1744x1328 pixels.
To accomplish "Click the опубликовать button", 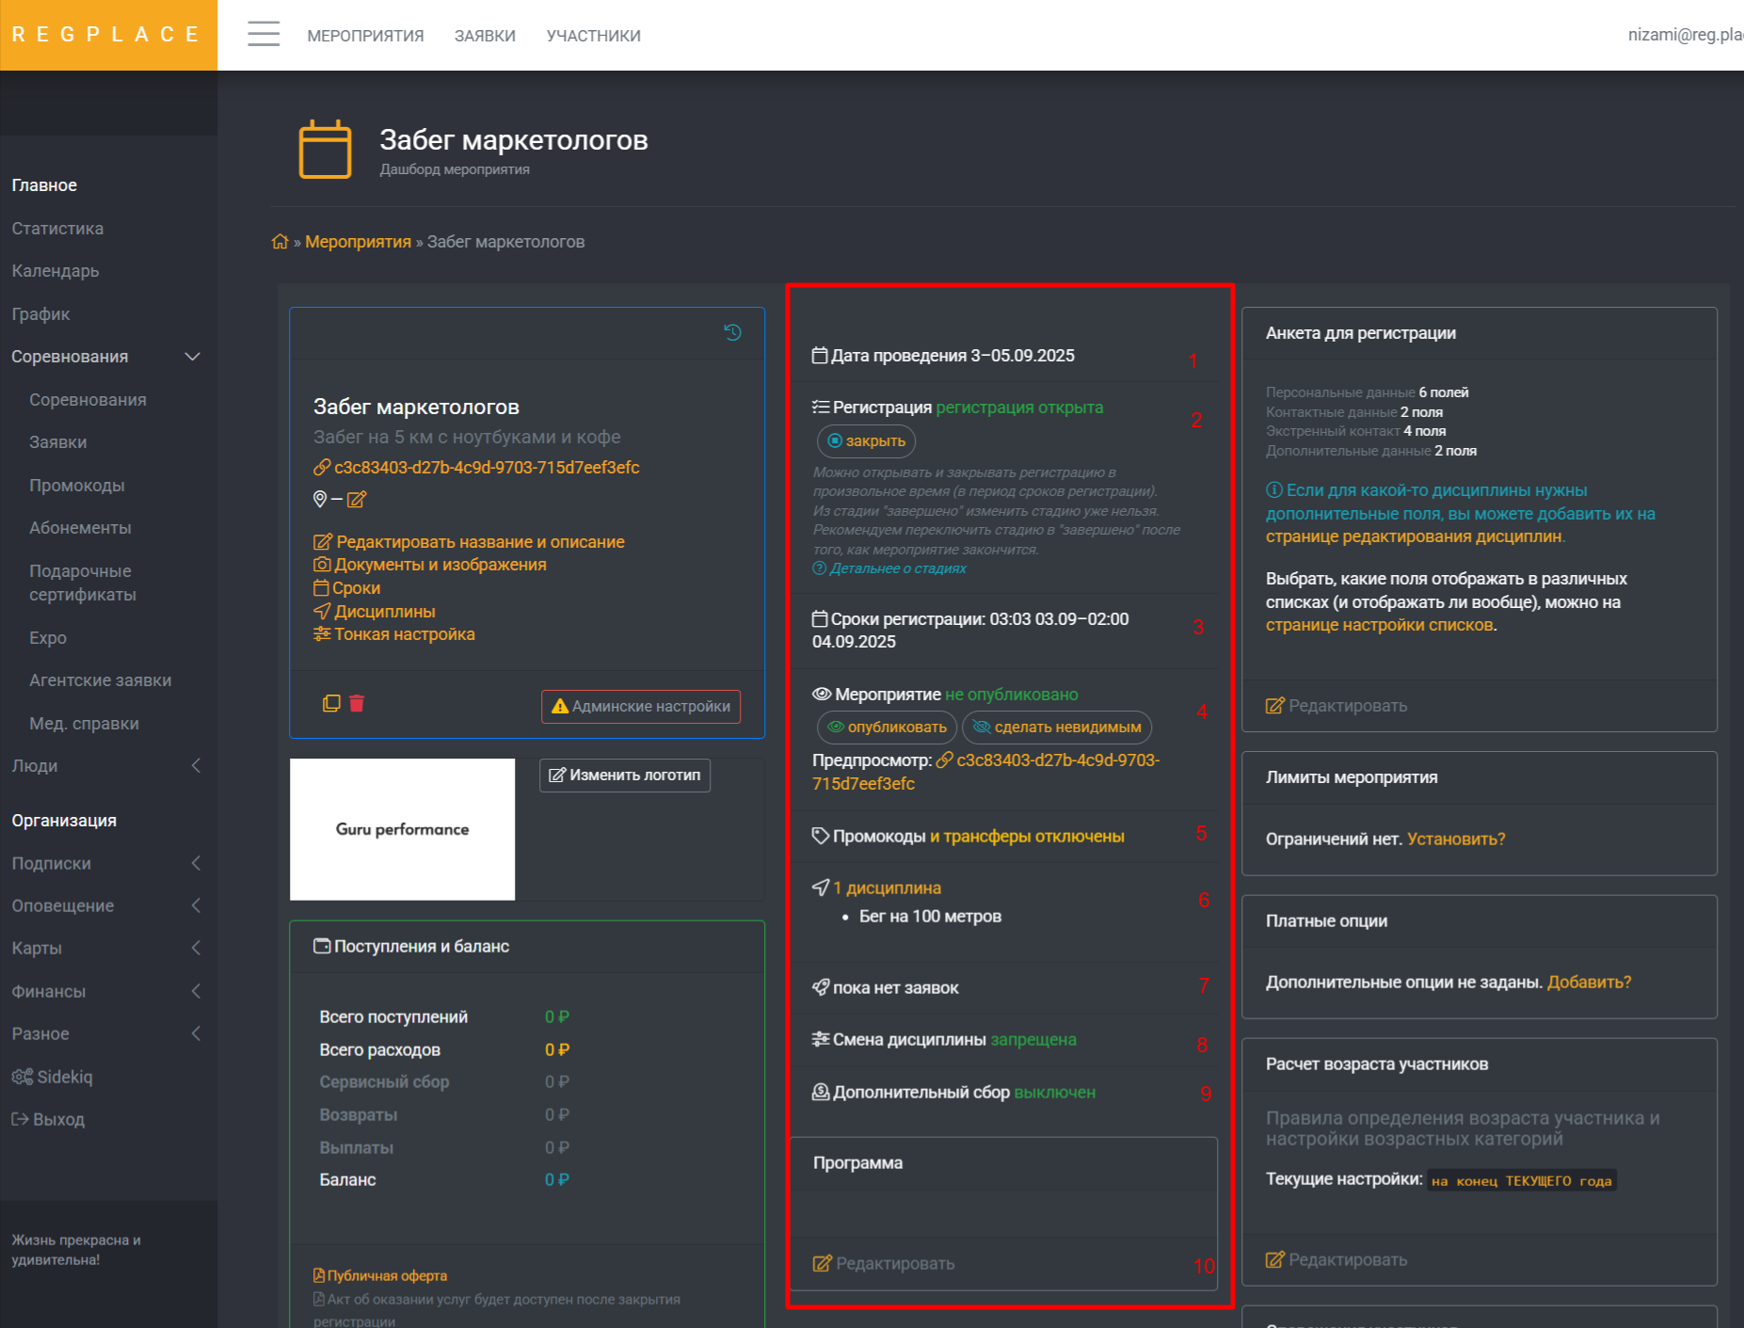I will pos(887,727).
